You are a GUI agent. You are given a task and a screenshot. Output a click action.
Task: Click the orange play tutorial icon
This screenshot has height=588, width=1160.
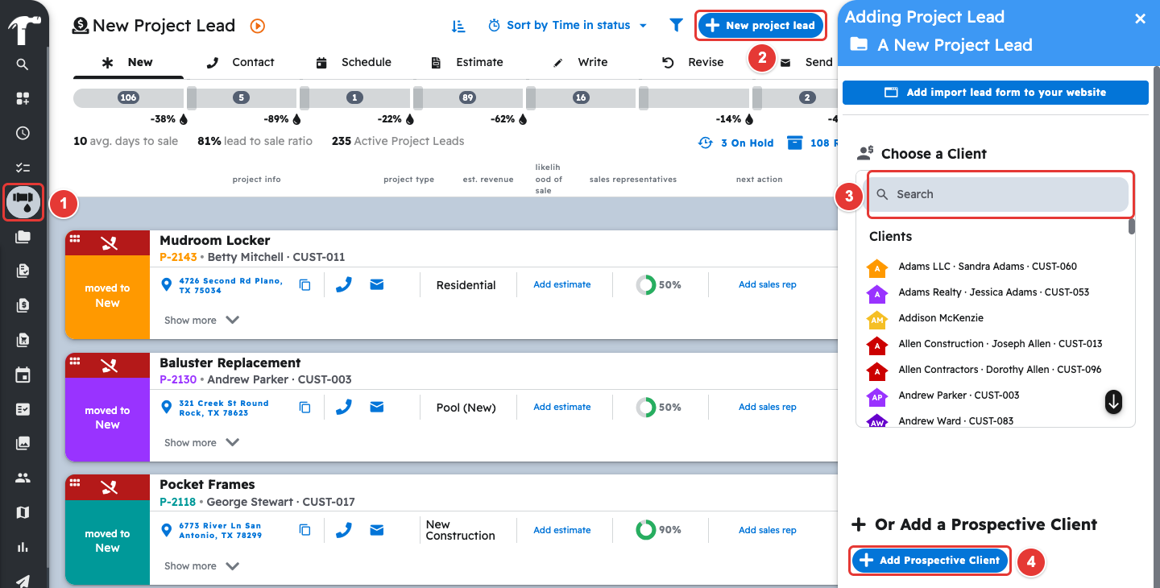coord(257,26)
